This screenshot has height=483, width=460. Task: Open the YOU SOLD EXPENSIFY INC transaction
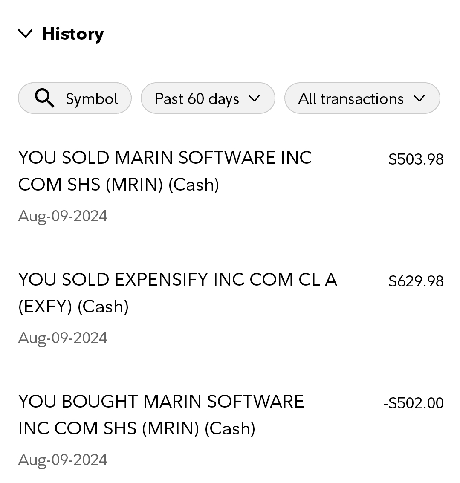pyautogui.click(x=177, y=280)
